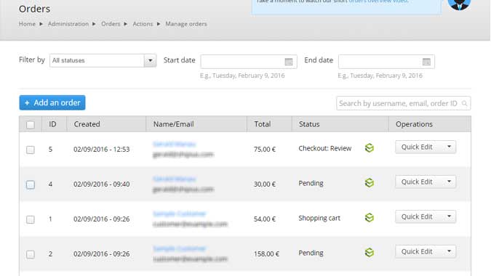Viewport: 491px width, 276px height.
Task: Open customer name link for order 4
Action: pos(174,179)
